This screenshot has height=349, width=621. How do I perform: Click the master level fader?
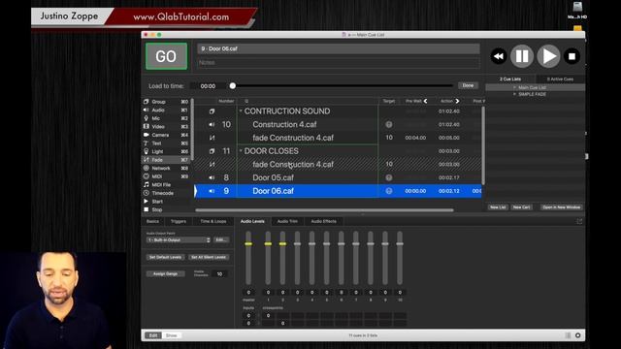[248, 243]
